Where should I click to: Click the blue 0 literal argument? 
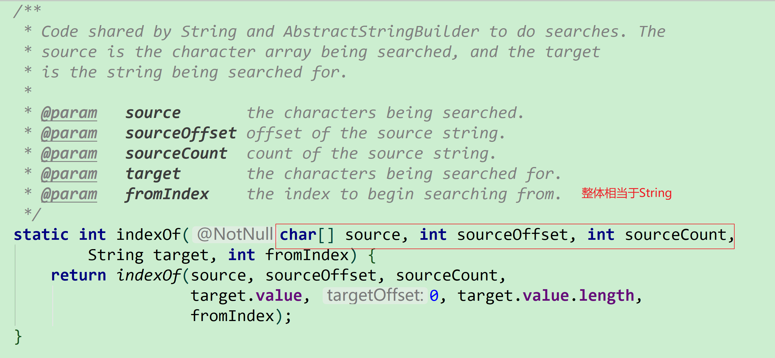tap(434, 296)
